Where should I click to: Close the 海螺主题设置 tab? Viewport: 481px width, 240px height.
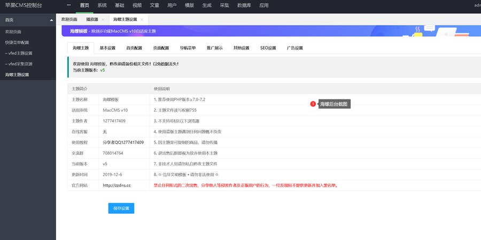(x=141, y=19)
